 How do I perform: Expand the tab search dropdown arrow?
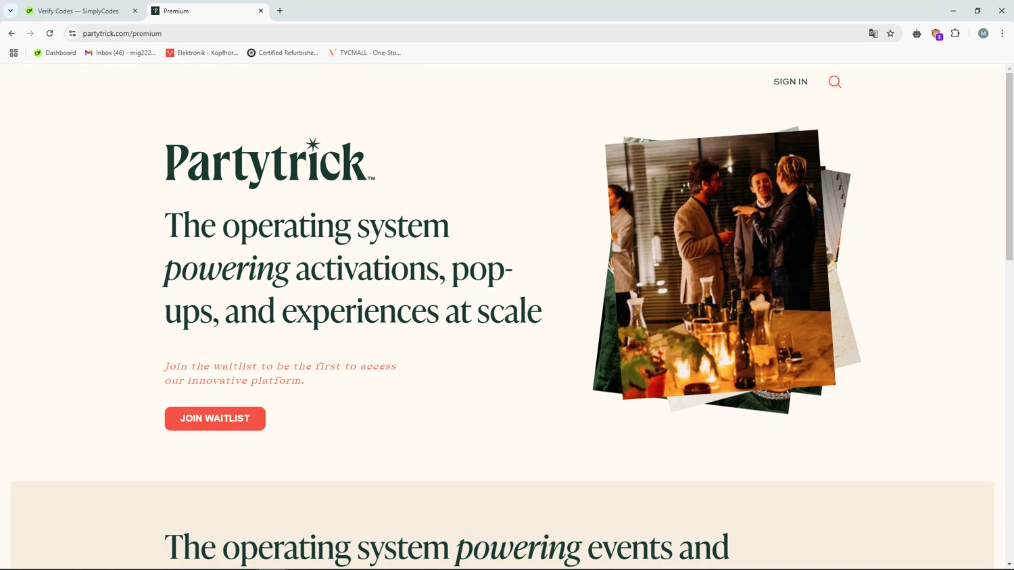[10, 11]
